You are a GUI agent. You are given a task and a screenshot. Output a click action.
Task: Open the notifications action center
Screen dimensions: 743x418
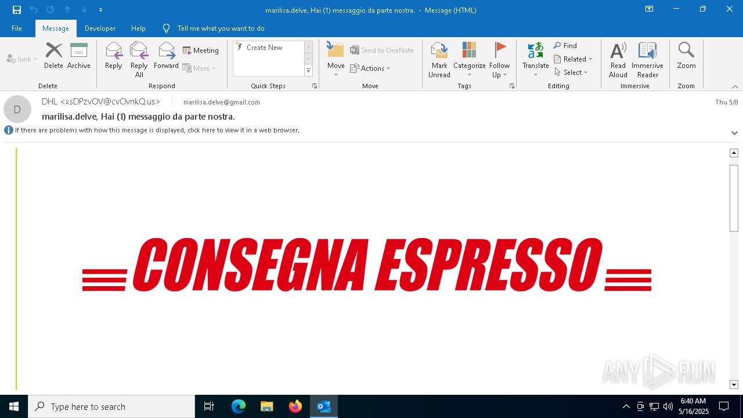click(724, 406)
